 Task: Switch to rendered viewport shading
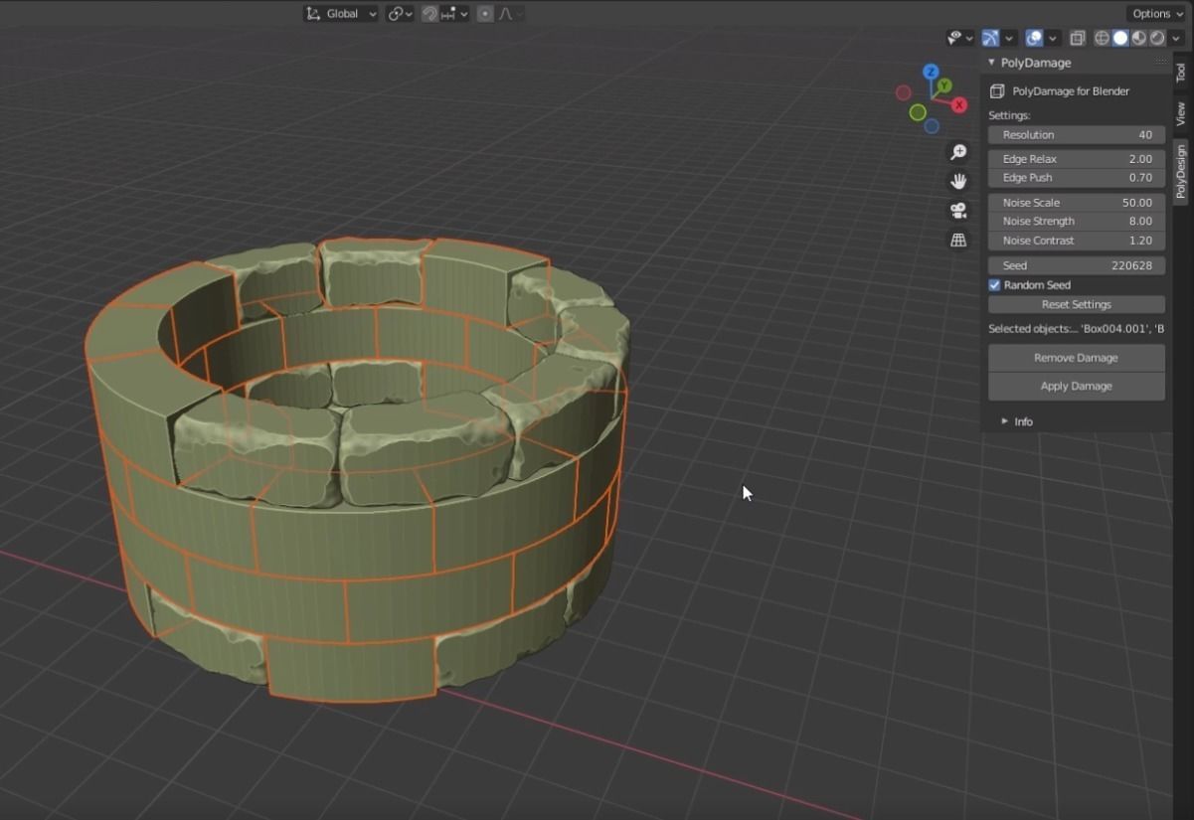click(1157, 38)
